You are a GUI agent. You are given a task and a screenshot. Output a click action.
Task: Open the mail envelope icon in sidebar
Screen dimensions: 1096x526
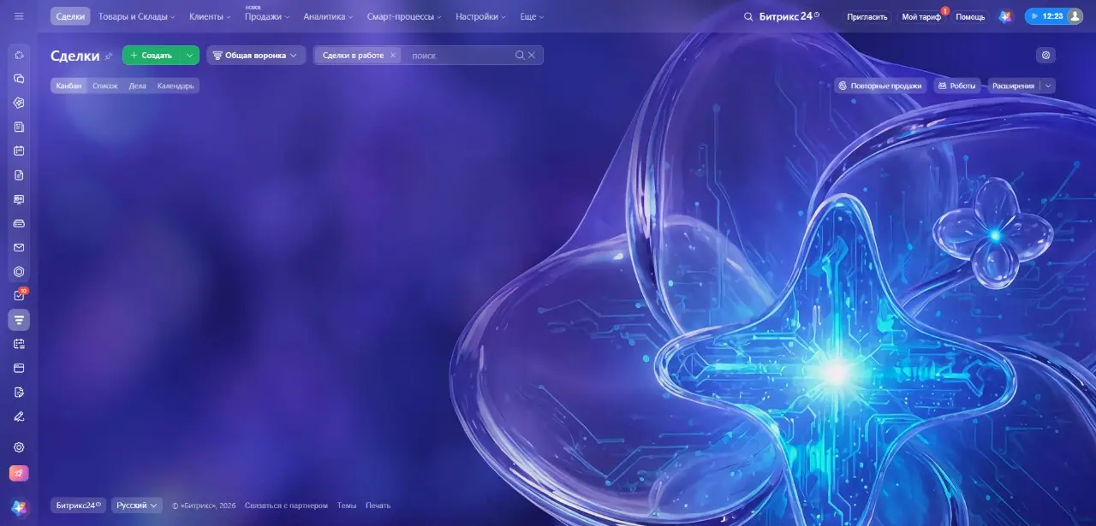tap(19, 248)
